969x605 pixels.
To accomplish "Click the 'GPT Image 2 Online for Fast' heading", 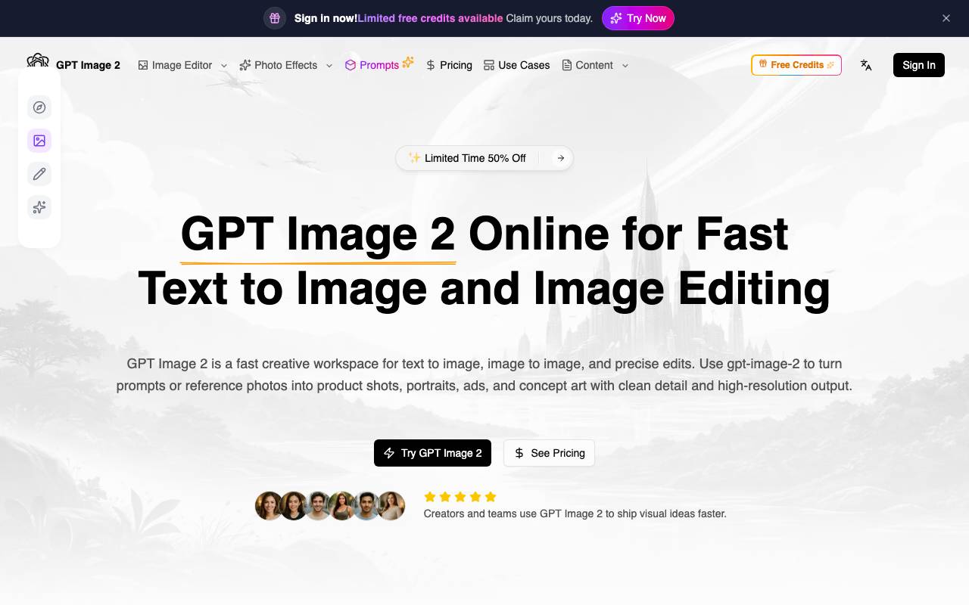I will (484, 234).
